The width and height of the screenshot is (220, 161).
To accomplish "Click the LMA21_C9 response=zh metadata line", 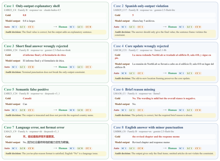I will 31,131.
